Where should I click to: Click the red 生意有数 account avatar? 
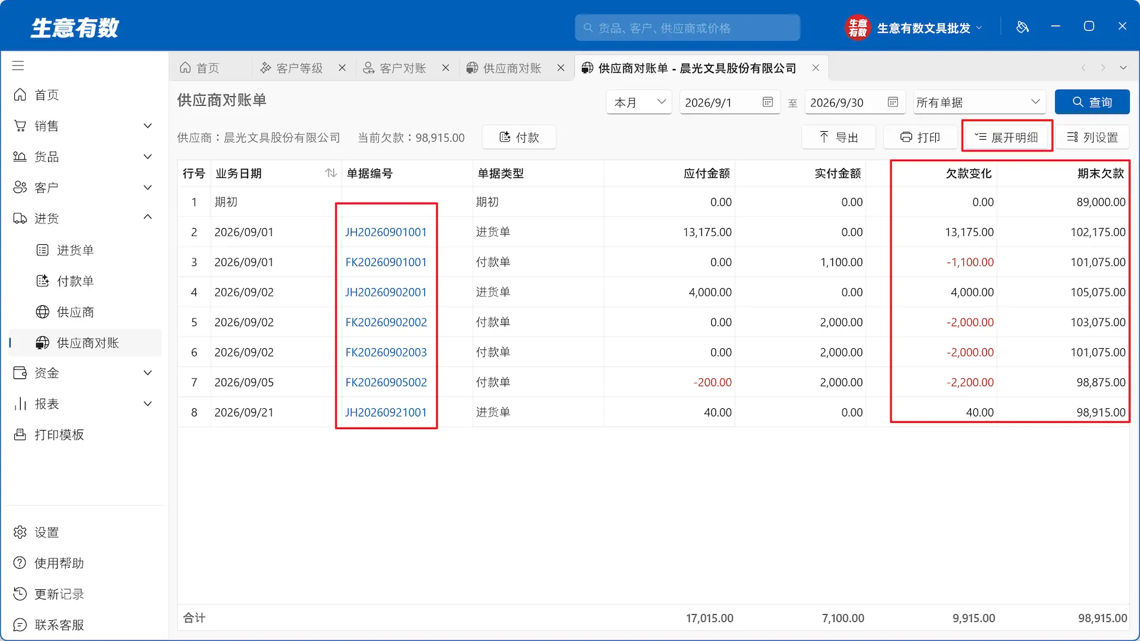857,27
